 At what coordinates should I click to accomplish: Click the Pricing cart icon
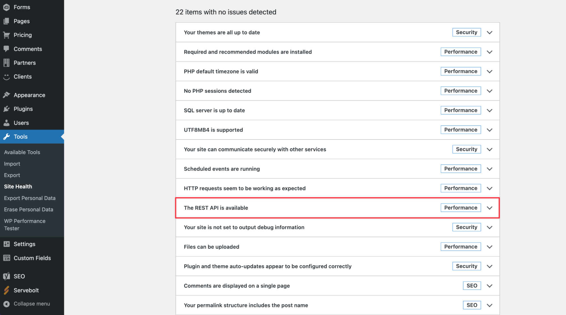(x=7, y=35)
